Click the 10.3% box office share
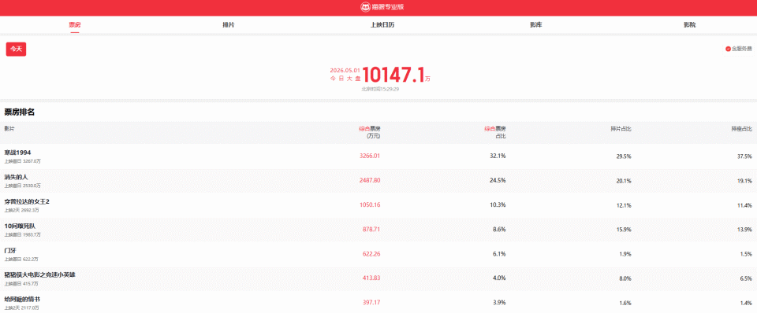Viewport: 757px width, 313px height. [498, 204]
